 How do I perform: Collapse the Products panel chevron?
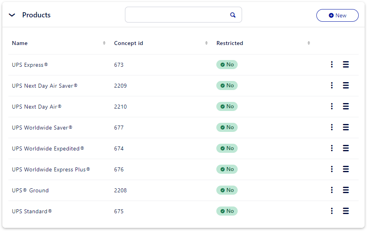pos(12,15)
